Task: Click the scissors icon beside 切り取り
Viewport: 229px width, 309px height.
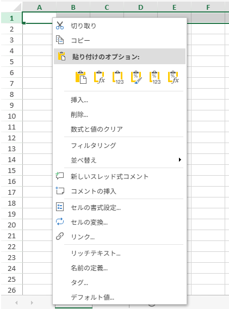Action: coord(60,26)
